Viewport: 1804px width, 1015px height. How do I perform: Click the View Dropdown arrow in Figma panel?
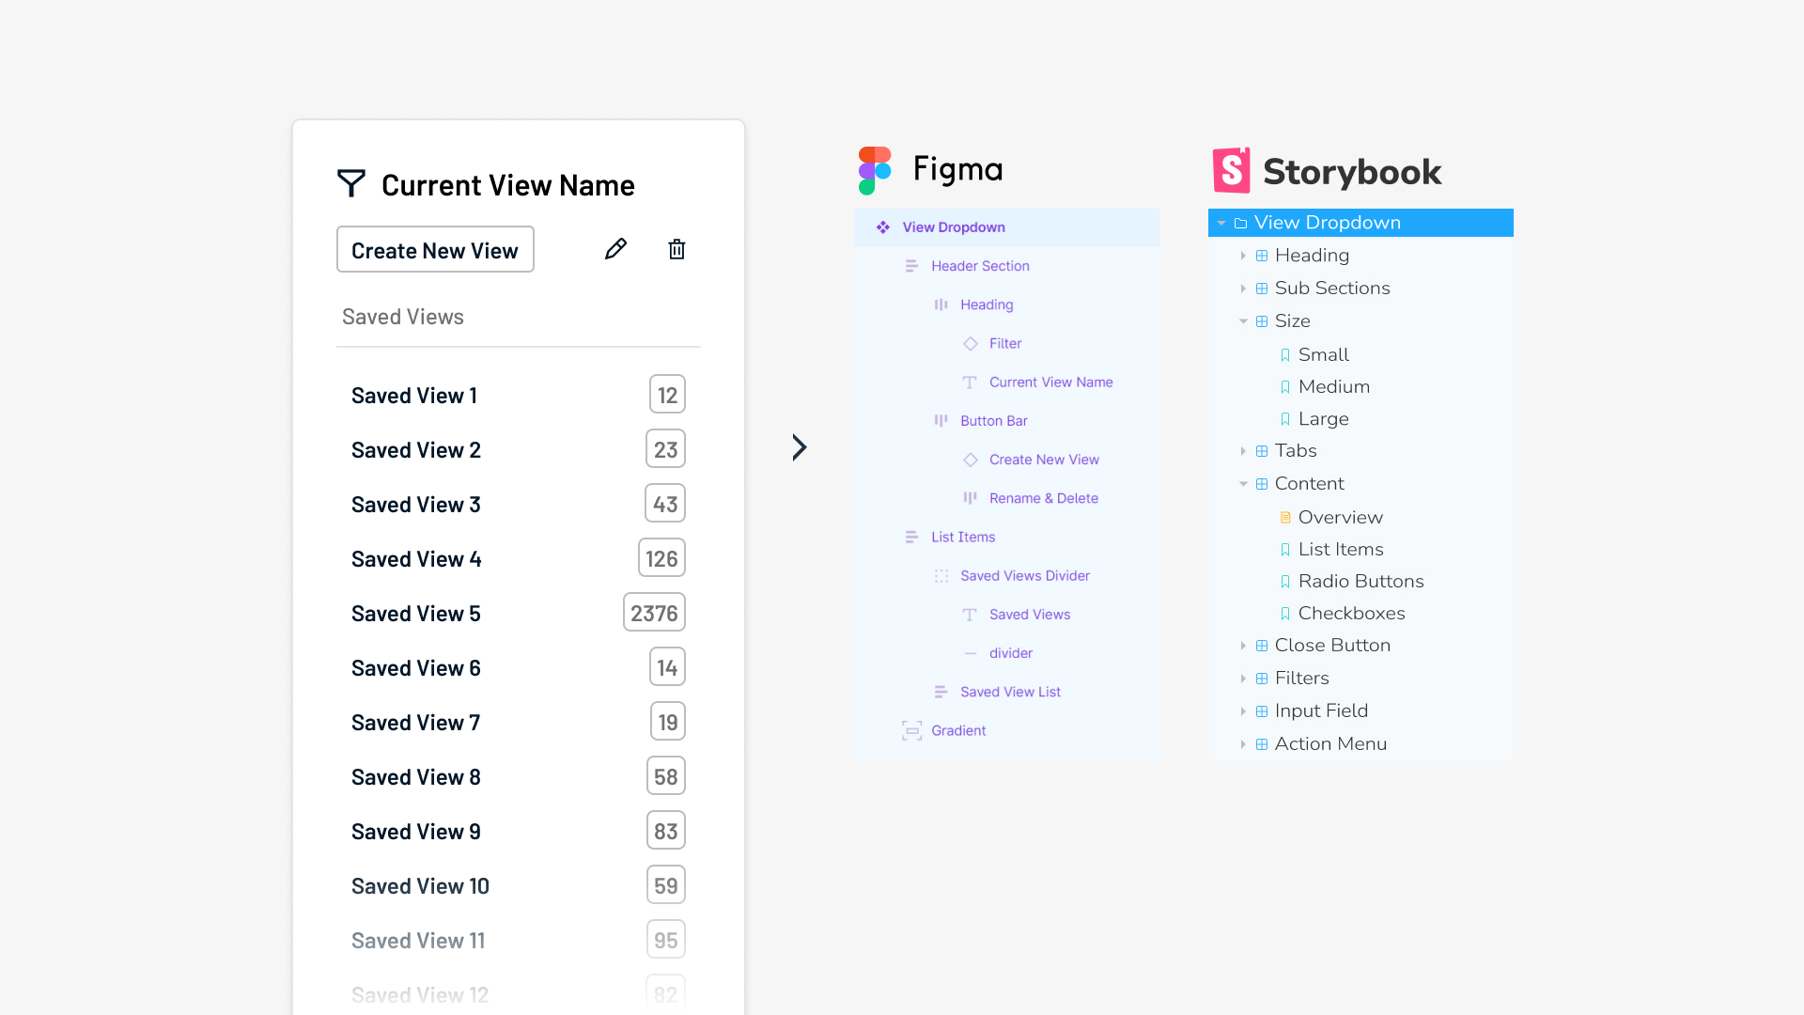click(x=882, y=226)
